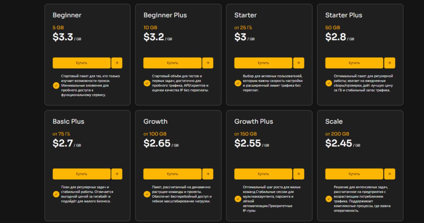Image resolution: width=424 pixels, height=223 pixels.
Task: Open Basic Plus plan via arrow icon
Action: click(x=117, y=174)
